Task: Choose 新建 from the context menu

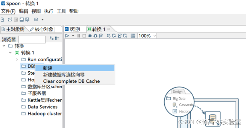Action: pos(75,68)
